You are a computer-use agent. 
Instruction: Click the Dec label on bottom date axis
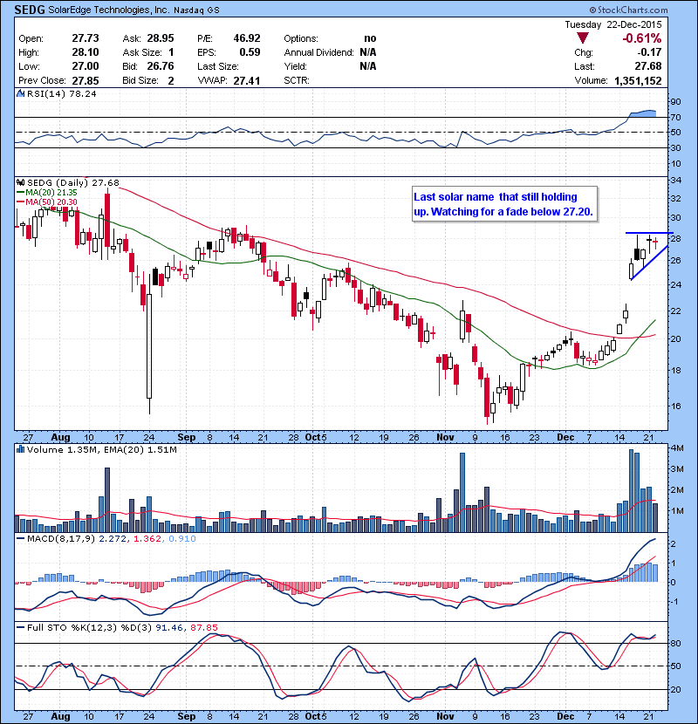565,716
